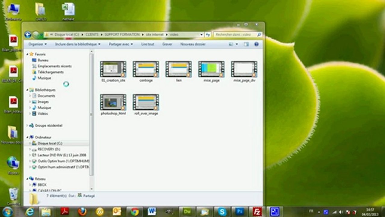Select the roll_over_image video file
Viewport: 385px width, 217px height.
(146, 105)
